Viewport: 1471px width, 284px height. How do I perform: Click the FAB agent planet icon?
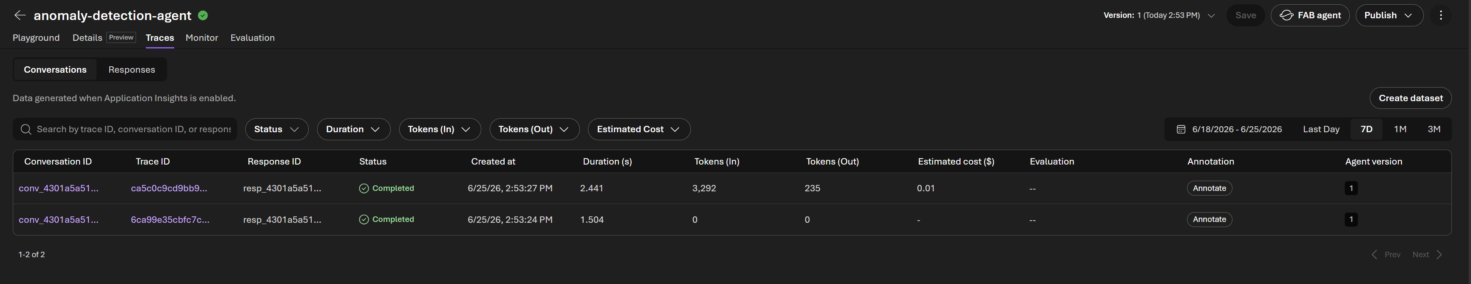point(1286,15)
